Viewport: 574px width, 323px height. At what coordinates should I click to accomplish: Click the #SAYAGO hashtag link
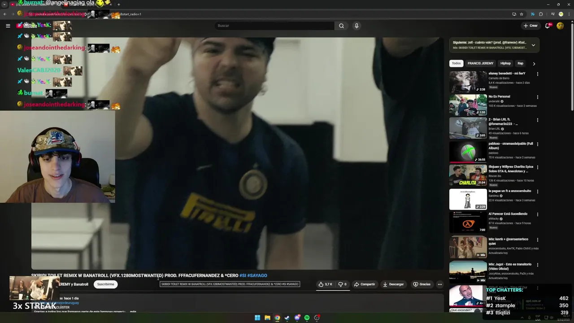click(257, 275)
